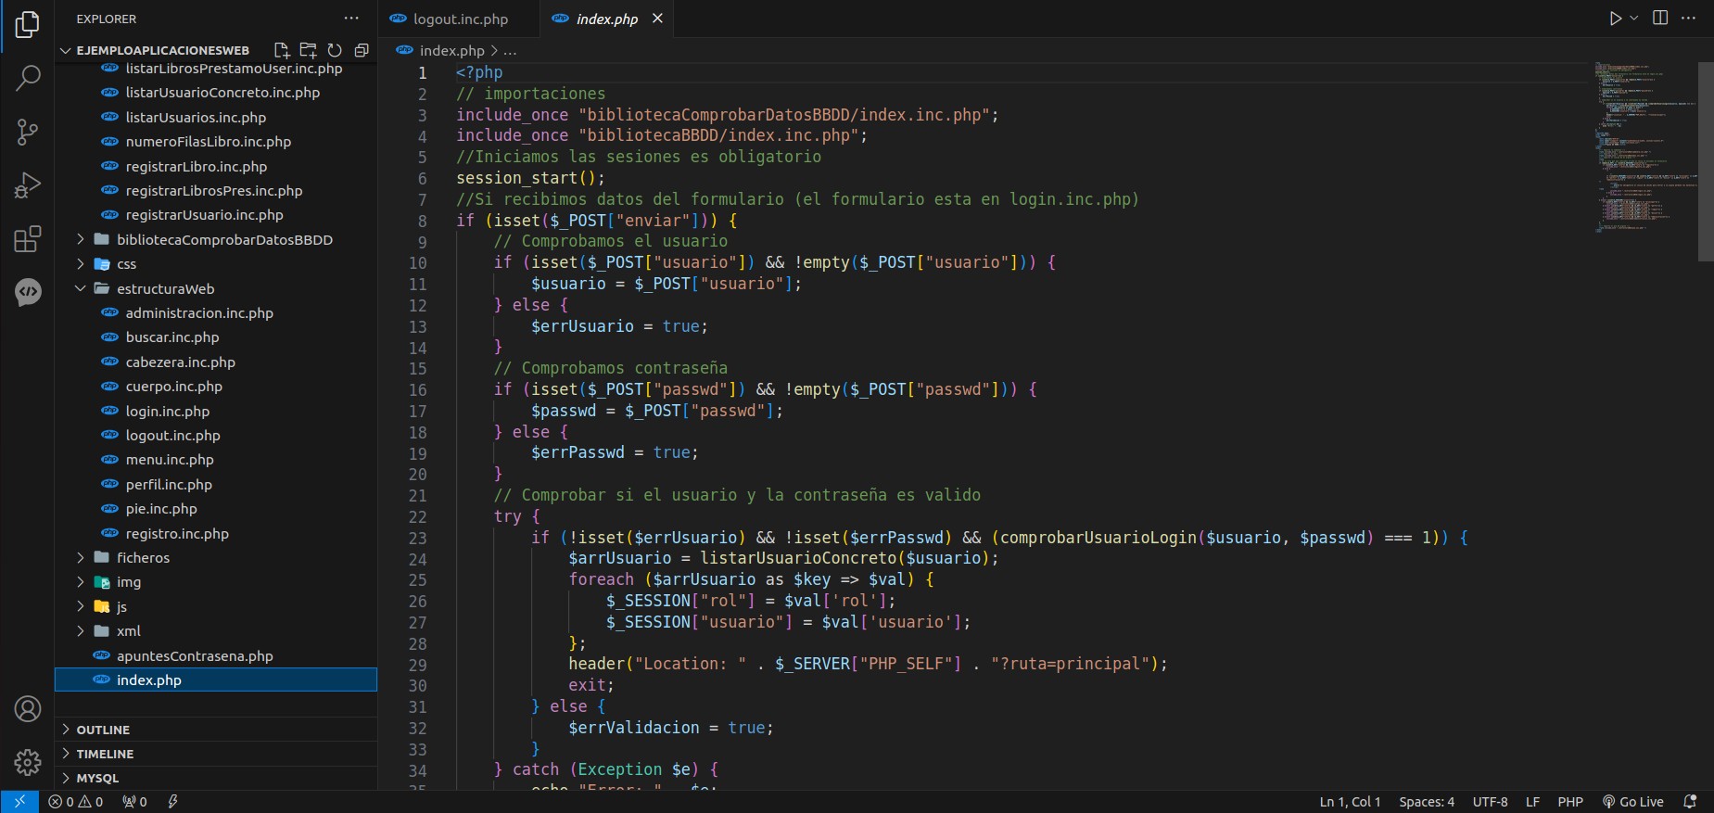Open numeroFilasLibro.inc.php file
This screenshot has height=813, width=1714.
click(x=216, y=142)
